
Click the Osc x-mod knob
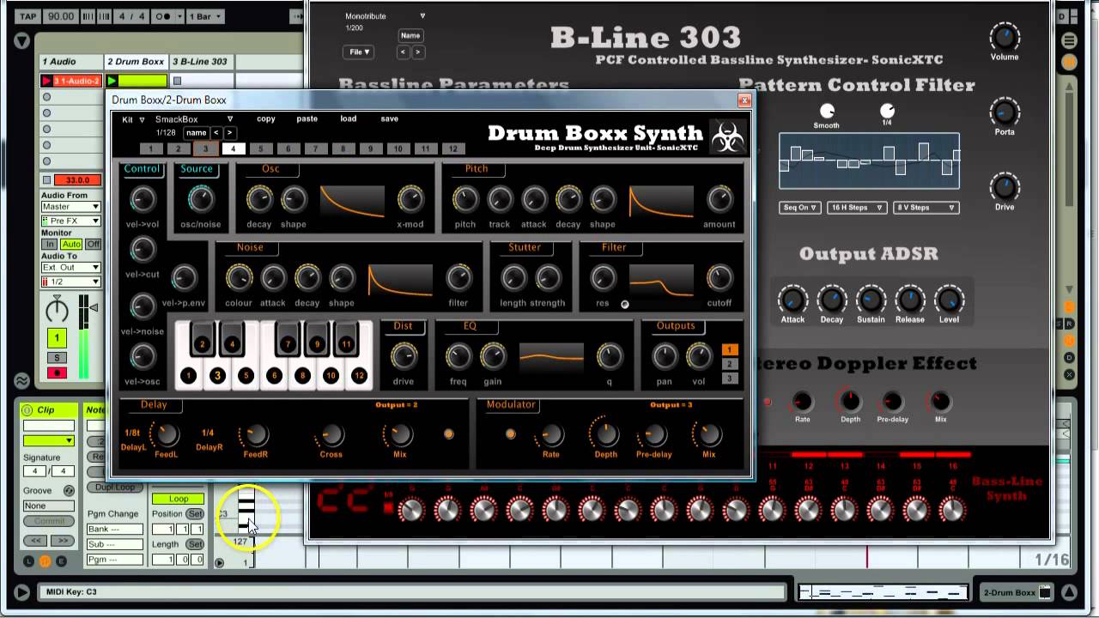(x=410, y=199)
